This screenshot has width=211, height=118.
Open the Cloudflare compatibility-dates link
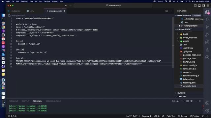(58, 30)
